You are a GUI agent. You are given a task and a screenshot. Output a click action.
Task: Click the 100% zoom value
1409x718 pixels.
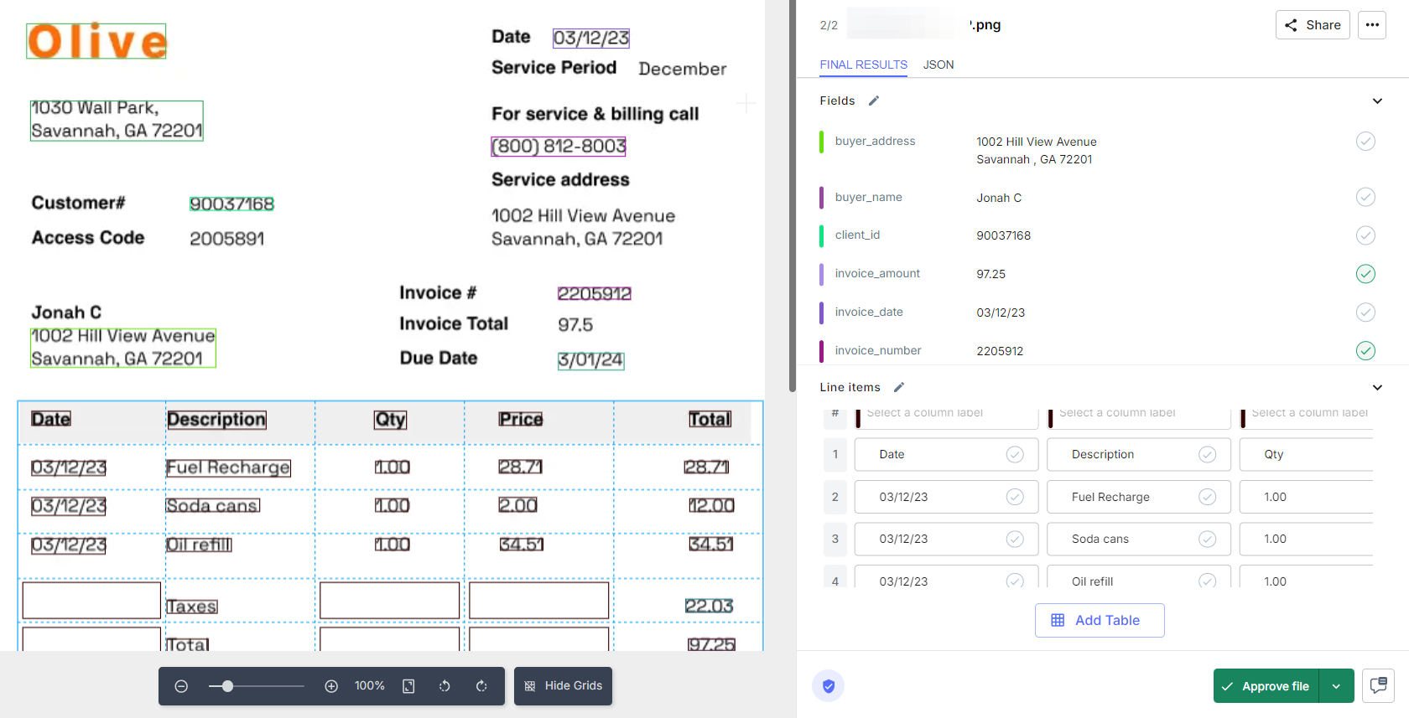[x=370, y=686]
